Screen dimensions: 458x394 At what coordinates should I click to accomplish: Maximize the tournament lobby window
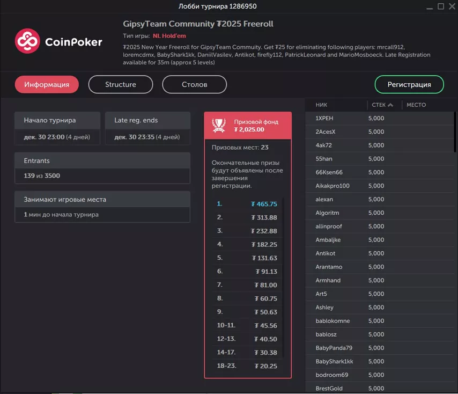(x=441, y=6)
